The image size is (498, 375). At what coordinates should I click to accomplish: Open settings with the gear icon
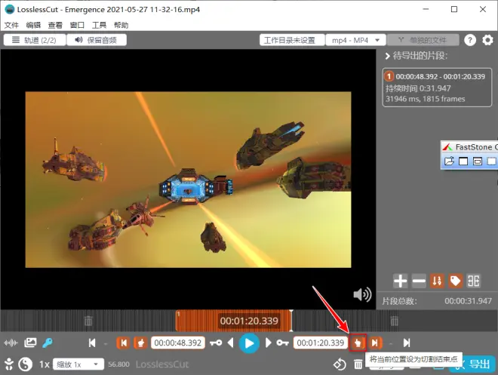(x=488, y=40)
